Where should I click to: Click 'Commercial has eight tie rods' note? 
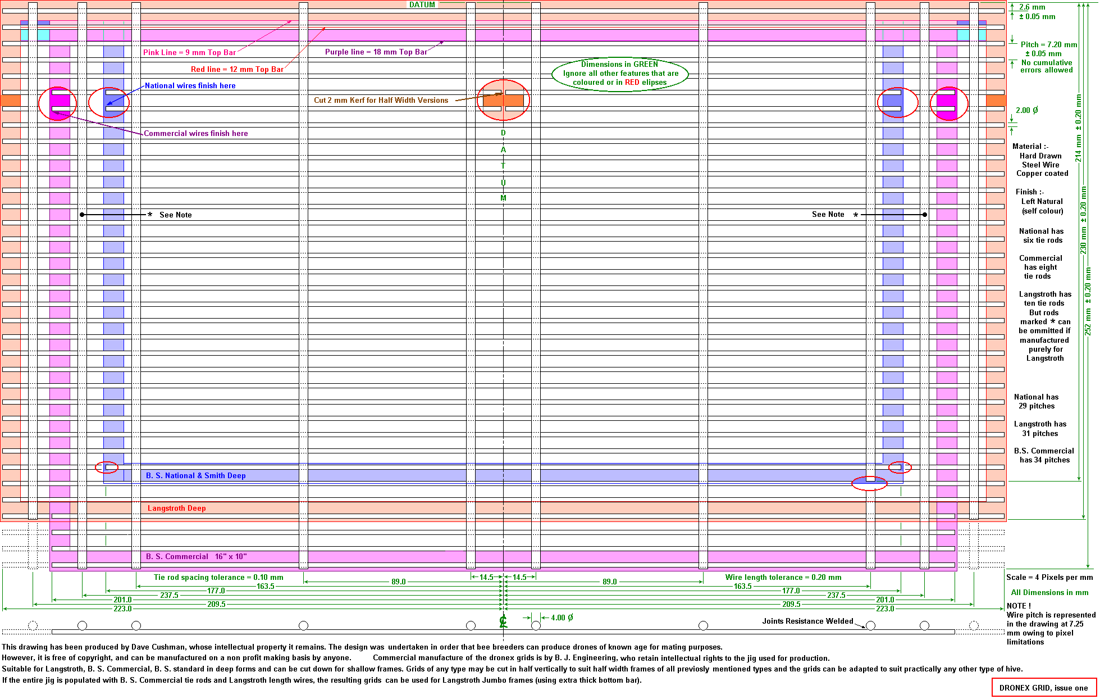(x=1040, y=267)
